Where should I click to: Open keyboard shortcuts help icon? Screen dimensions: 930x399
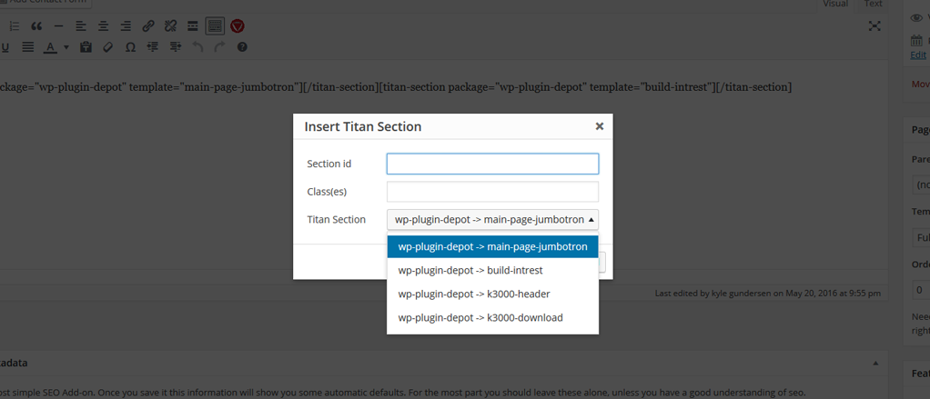tap(242, 46)
